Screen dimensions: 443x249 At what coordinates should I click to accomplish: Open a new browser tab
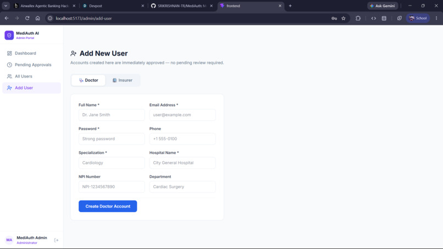tap(290, 5)
